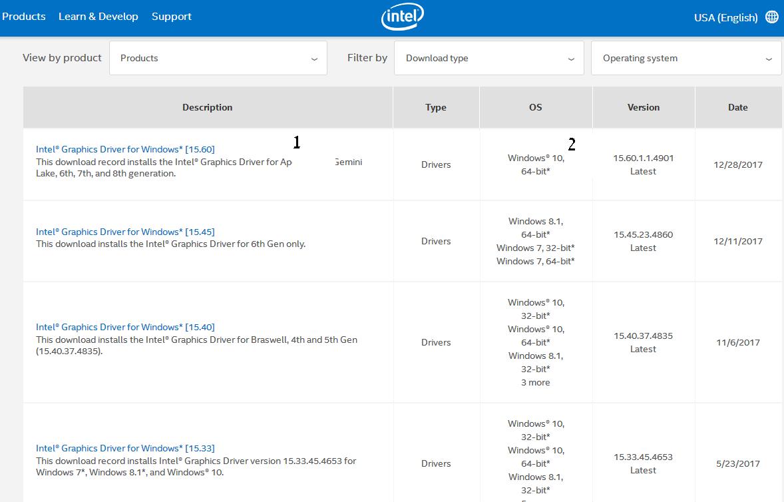Click '6th Gen only' driver description
This screenshot has height=502, width=784.
tap(170, 244)
